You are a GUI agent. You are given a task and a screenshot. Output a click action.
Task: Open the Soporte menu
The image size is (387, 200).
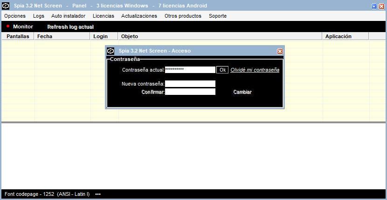click(x=218, y=16)
